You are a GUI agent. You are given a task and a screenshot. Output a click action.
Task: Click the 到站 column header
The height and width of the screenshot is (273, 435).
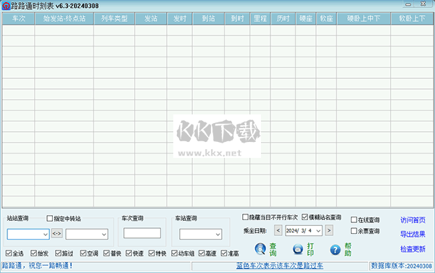[208, 19]
